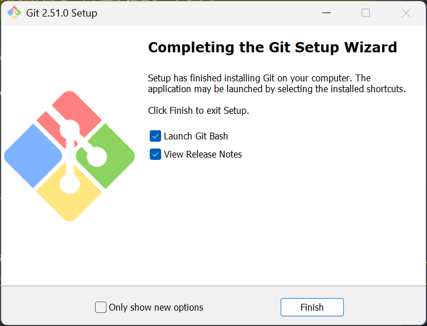Click the bottom white node circle in the Git logo
Viewport: 427px width, 326px height.
pyautogui.click(x=70, y=184)
